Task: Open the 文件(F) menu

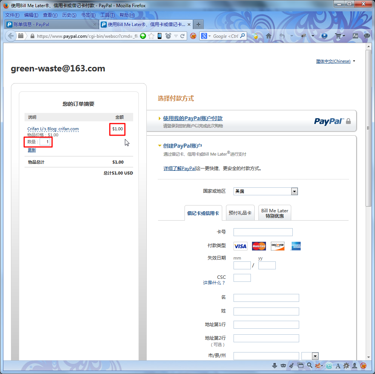Action: coord(12,15)
